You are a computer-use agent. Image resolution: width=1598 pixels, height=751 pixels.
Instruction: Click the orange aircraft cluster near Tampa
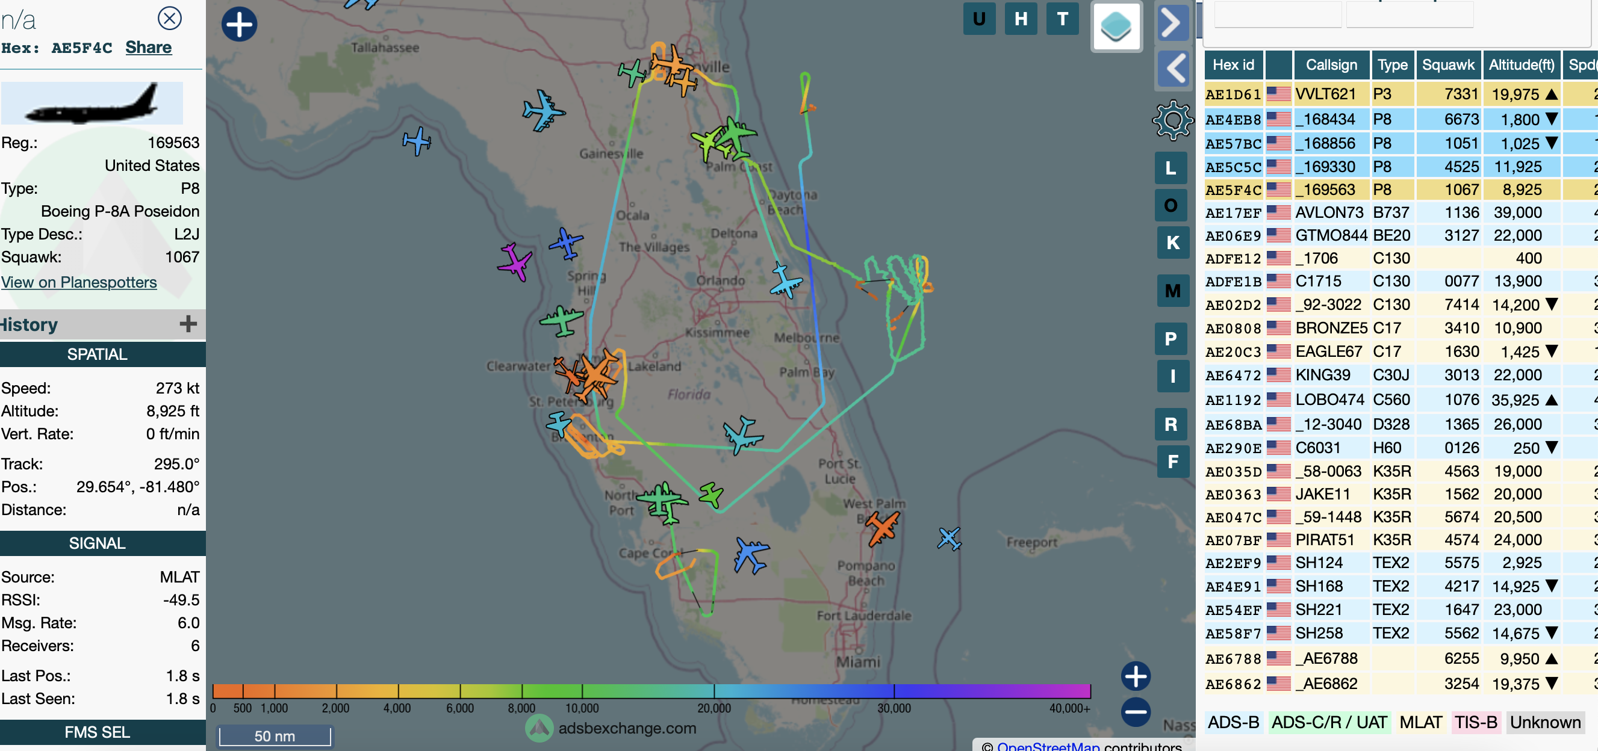[x=597, y=373]
